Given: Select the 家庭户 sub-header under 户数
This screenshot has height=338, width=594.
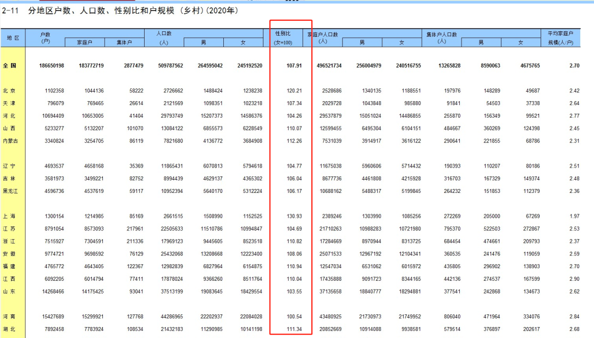Looking at the screenshot, I should click(85, 42).
